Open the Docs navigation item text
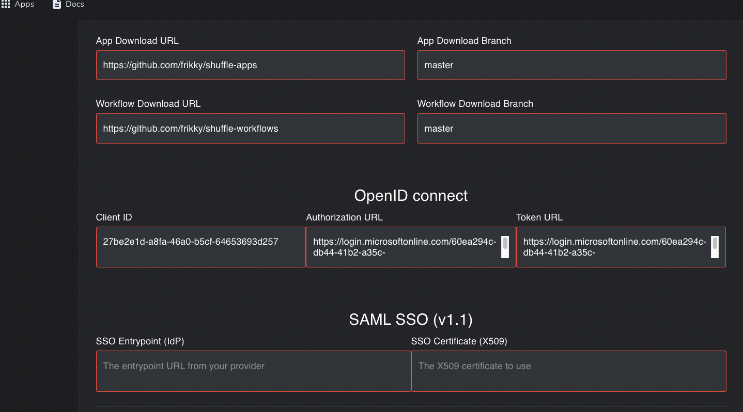 click(75, 4)
